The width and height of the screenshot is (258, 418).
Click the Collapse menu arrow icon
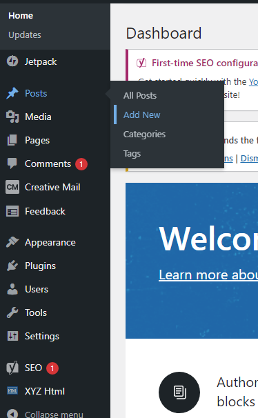[12, 414]
